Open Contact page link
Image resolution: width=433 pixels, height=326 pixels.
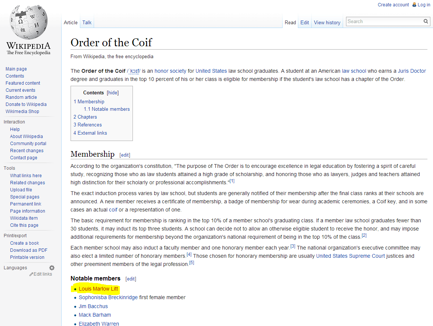point(24,158)
